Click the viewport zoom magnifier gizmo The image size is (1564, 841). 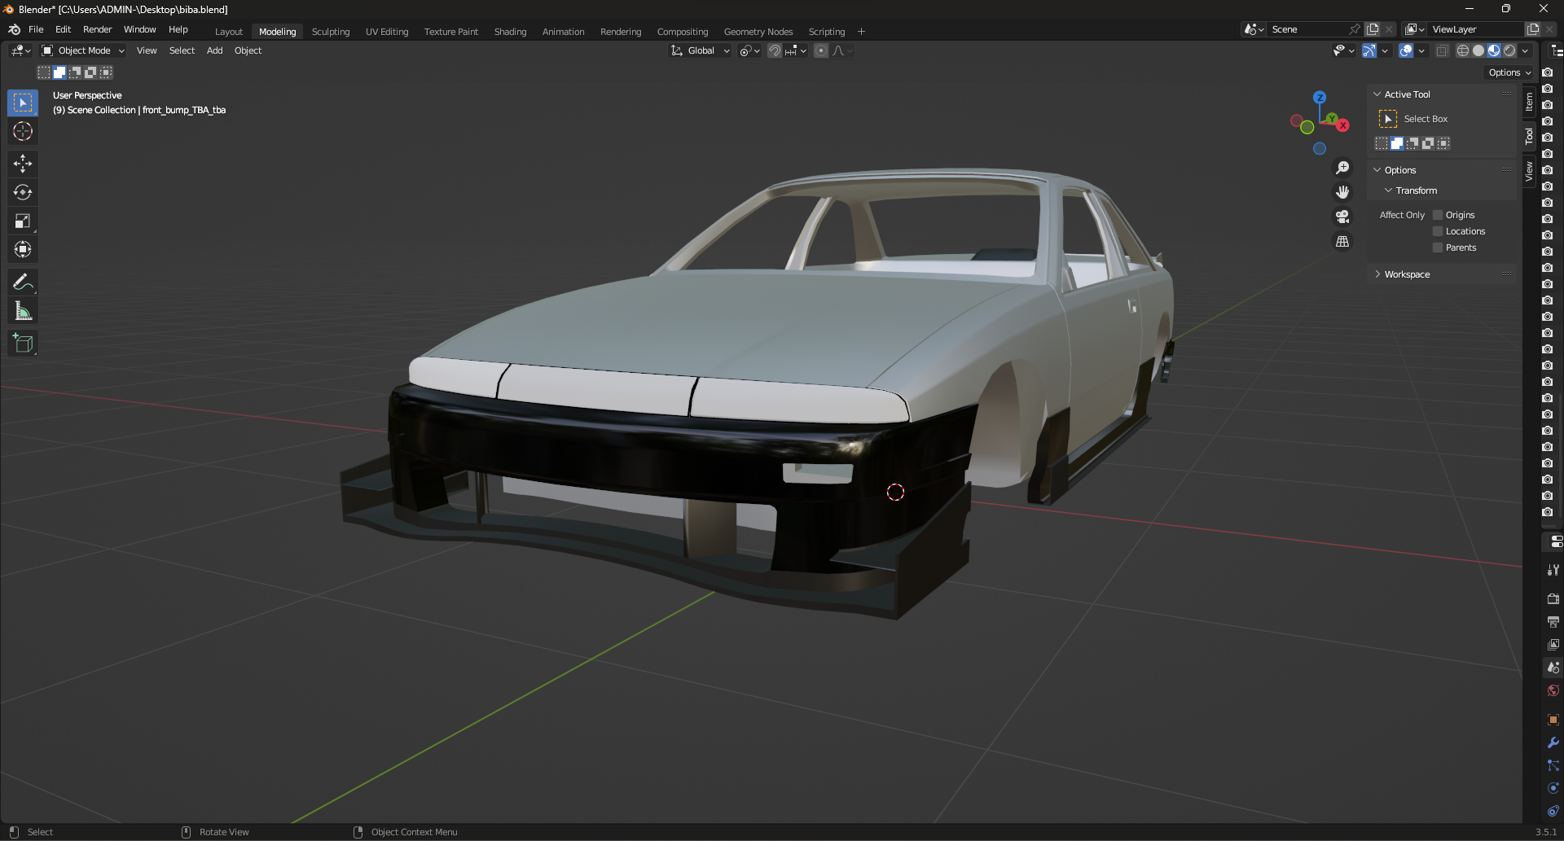(1342, 168)
